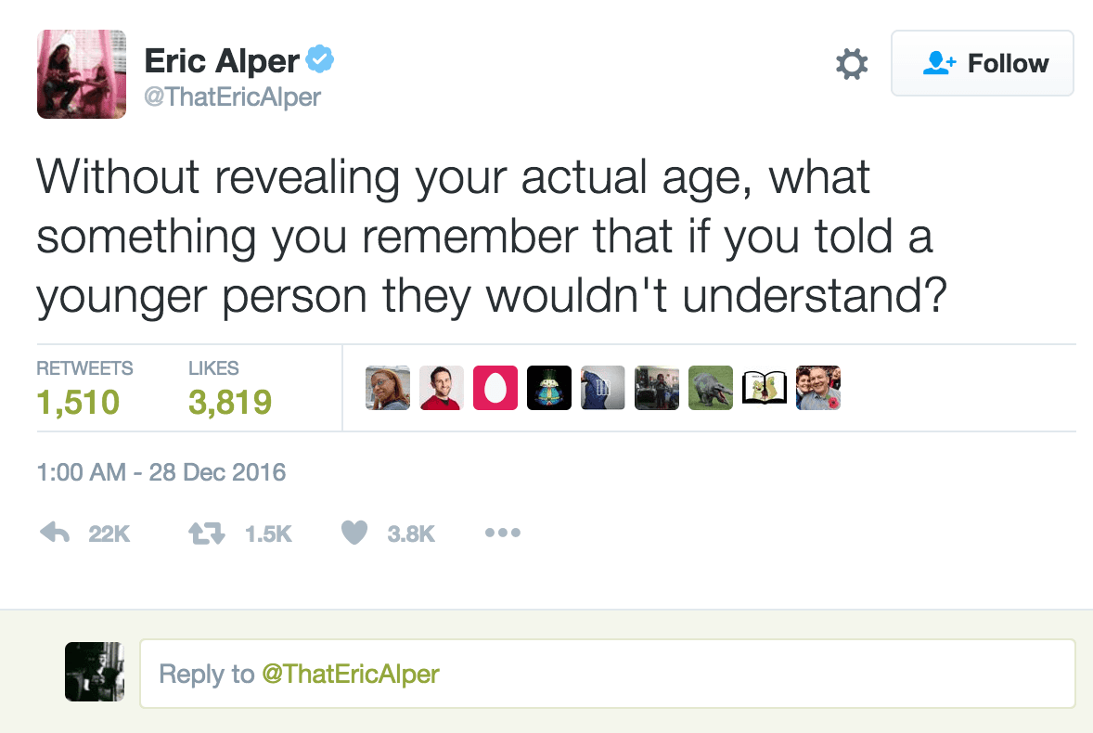This screenshot has width=1093, height=733.
Task: Follow Eric Alper
Action: tap(983, 64)
